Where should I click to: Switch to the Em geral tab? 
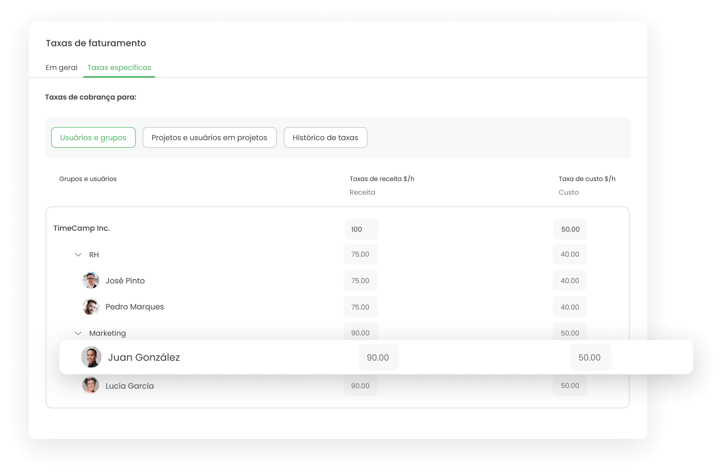(x=61, y=67)
